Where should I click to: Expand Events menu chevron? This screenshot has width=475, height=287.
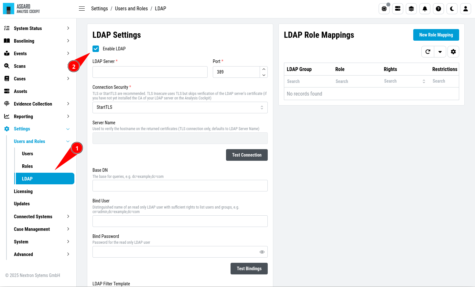pos(68,53)
